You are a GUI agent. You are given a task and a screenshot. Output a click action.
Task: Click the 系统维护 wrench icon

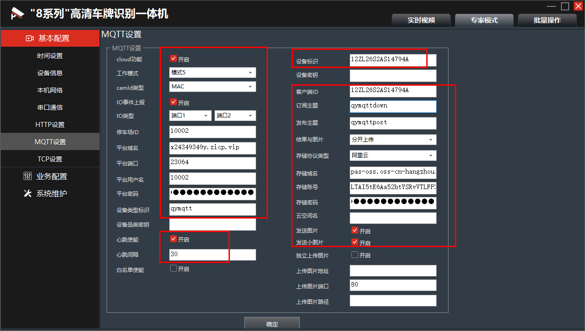tap(28, 193)
